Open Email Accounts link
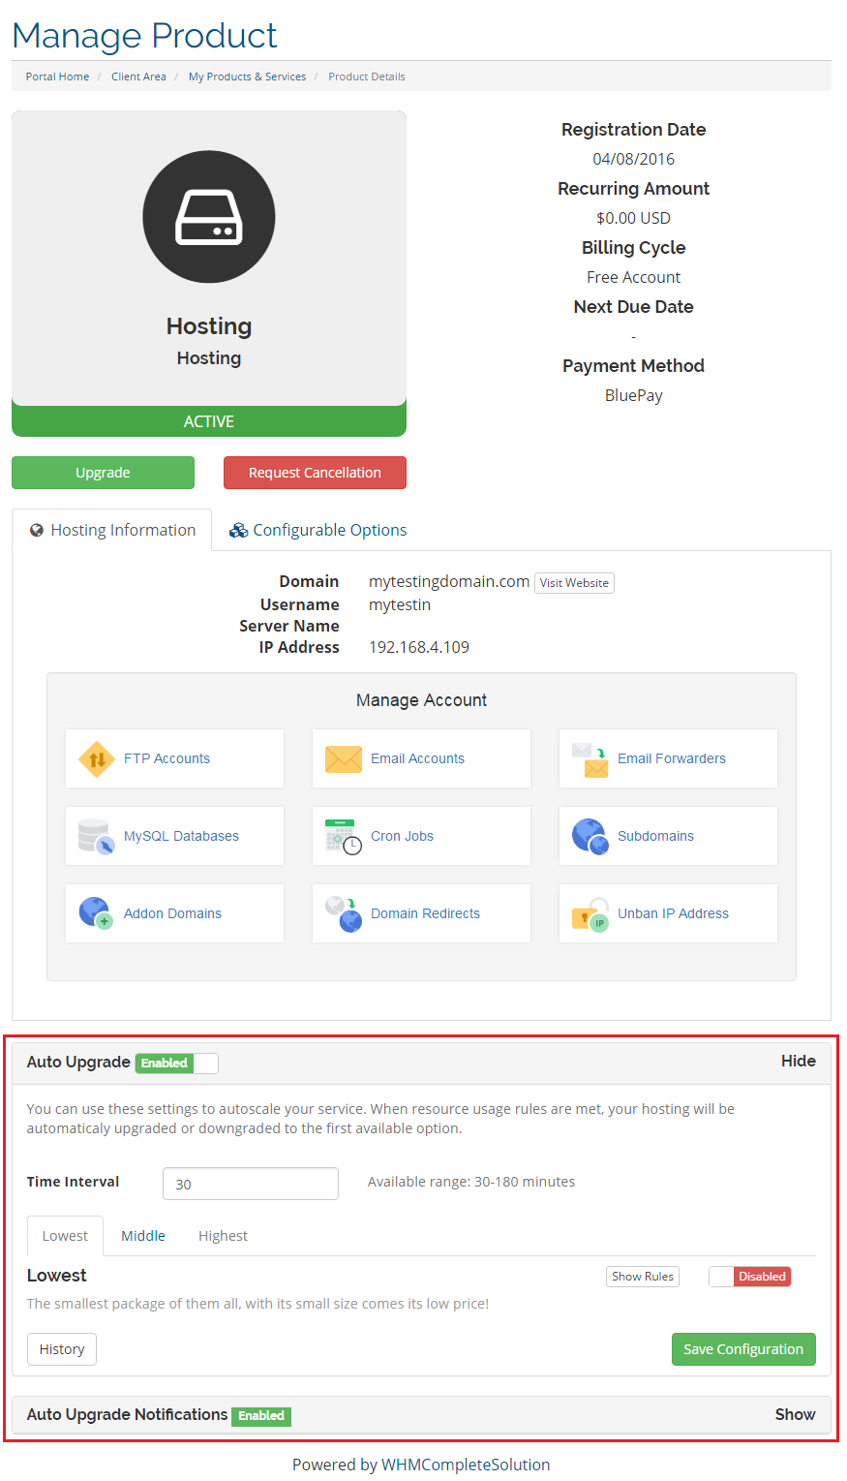This screenshot has height=1481, width=847. [417, 759]
